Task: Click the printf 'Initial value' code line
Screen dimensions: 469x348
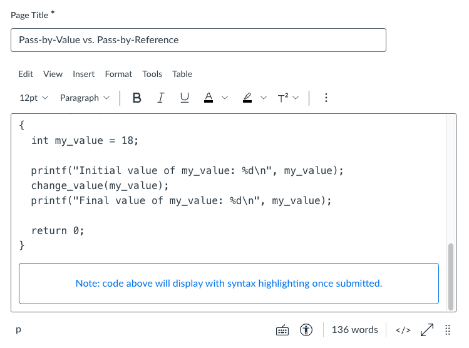Action: coord(187,171)
